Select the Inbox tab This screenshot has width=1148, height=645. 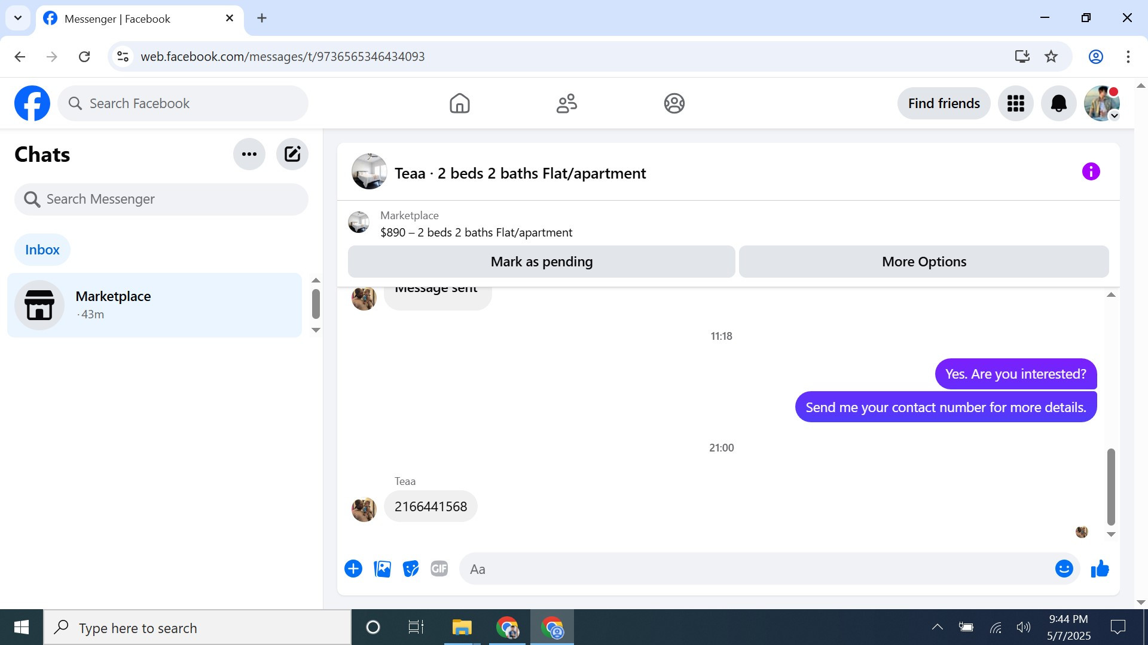[42, 250]
